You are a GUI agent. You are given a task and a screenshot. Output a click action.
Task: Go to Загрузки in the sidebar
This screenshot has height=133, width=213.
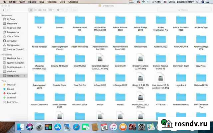12,41
